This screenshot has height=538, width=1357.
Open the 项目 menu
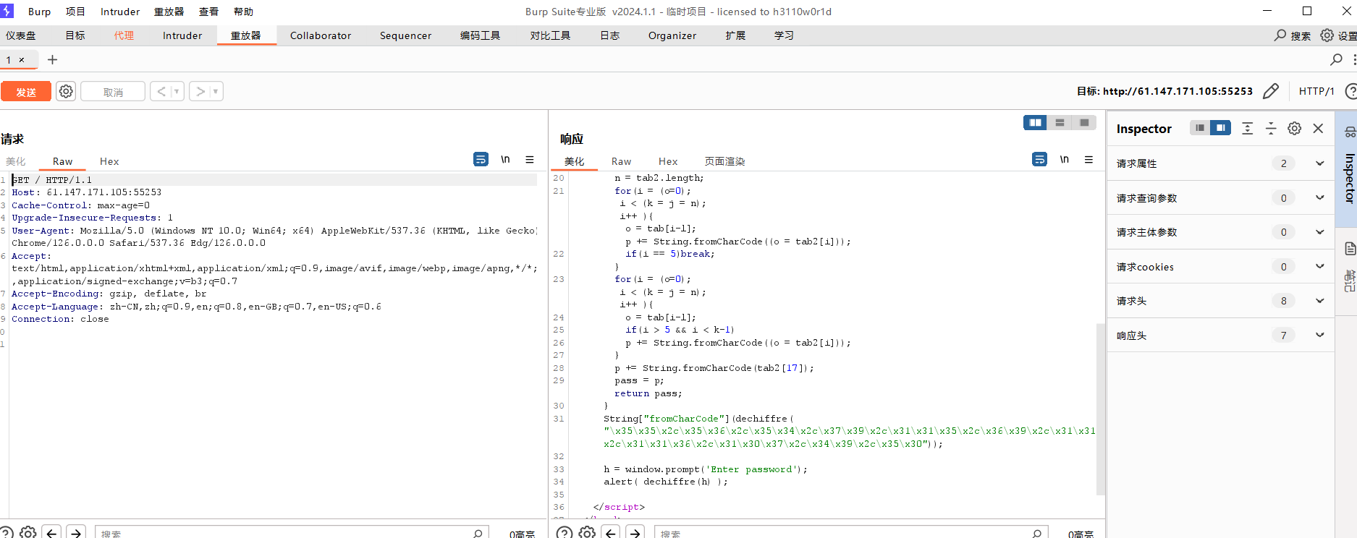coord(75,12)
